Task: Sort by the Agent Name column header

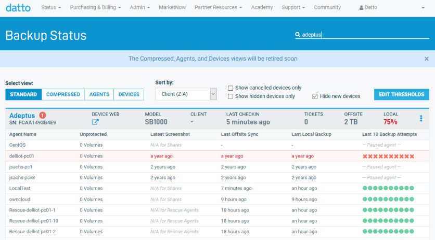Action: click(23, 134)
